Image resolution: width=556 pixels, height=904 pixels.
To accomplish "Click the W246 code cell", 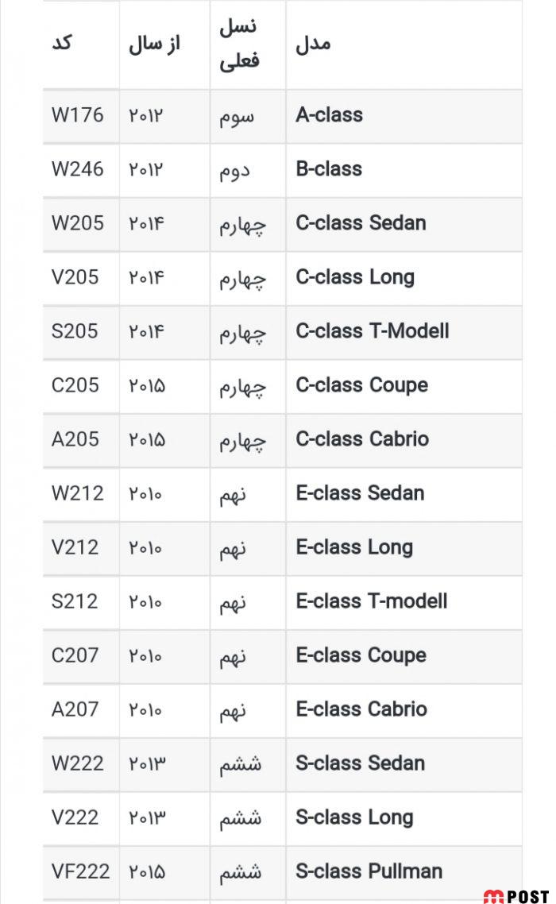I will tap(78, 169).
